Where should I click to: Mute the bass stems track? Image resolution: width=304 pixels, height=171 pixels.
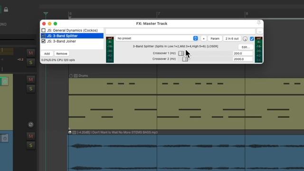pos(30,136)
